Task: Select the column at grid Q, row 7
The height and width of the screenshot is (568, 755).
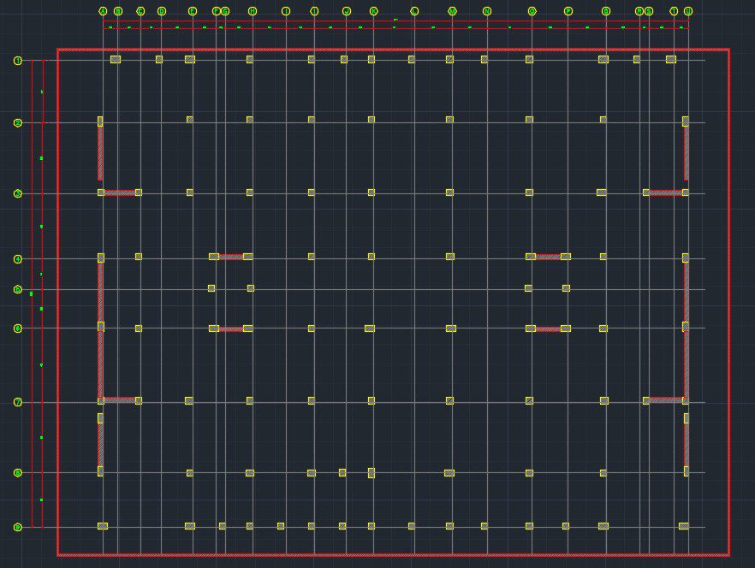Action: (x=604, y=400)
